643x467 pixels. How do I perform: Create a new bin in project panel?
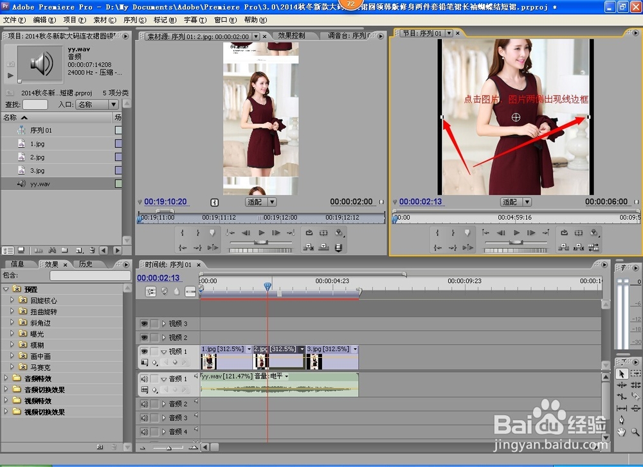click(65, 251)
